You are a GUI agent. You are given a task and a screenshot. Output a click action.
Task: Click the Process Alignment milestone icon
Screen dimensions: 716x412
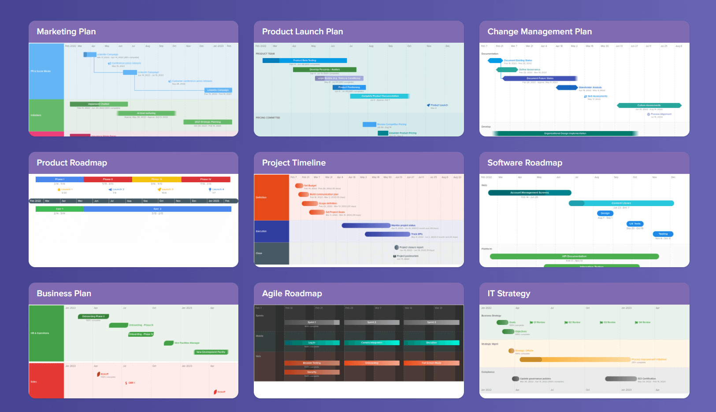tap(649, 114)
